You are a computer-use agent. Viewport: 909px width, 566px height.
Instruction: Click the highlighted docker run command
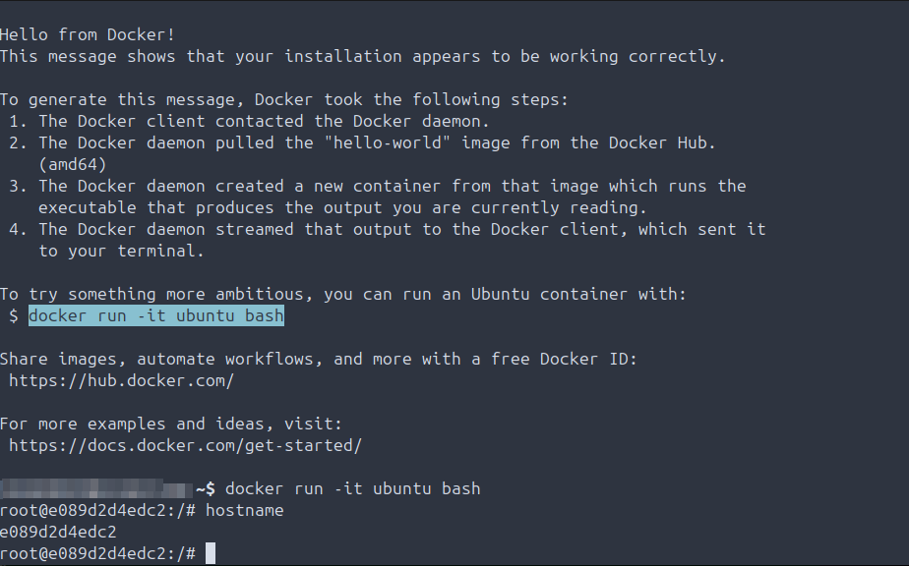click(156, 315)
